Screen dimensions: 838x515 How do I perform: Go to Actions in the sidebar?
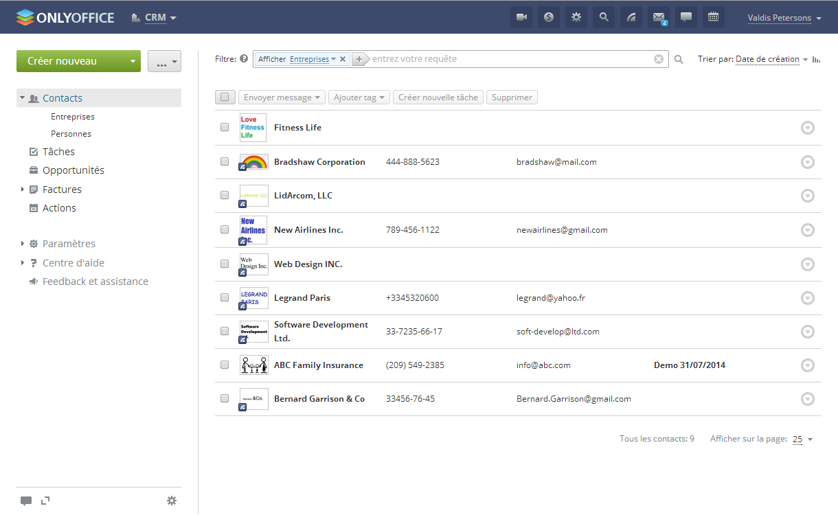click(59, 208)
